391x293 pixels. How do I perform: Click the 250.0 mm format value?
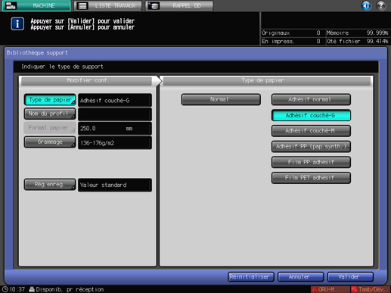coord(115,129)
